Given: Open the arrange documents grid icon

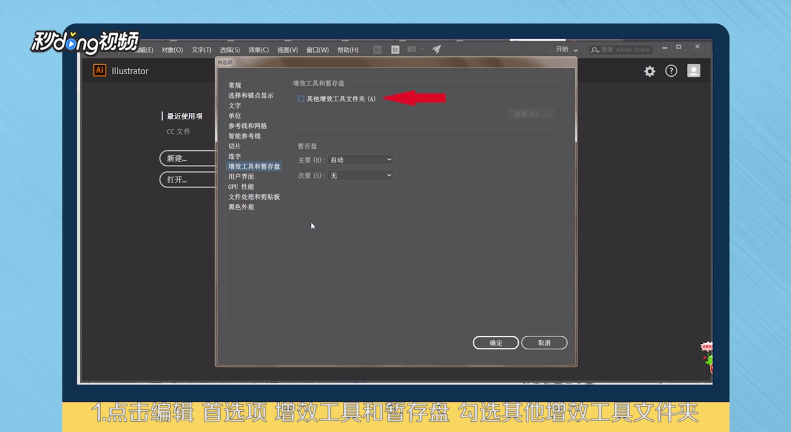Looking at the screenshot, I should coord(411,49).
